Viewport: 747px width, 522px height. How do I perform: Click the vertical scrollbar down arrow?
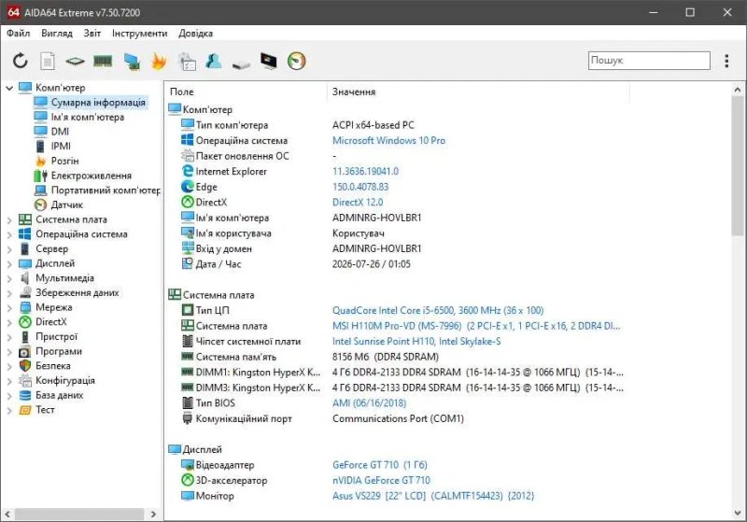[x=738, y=513]
